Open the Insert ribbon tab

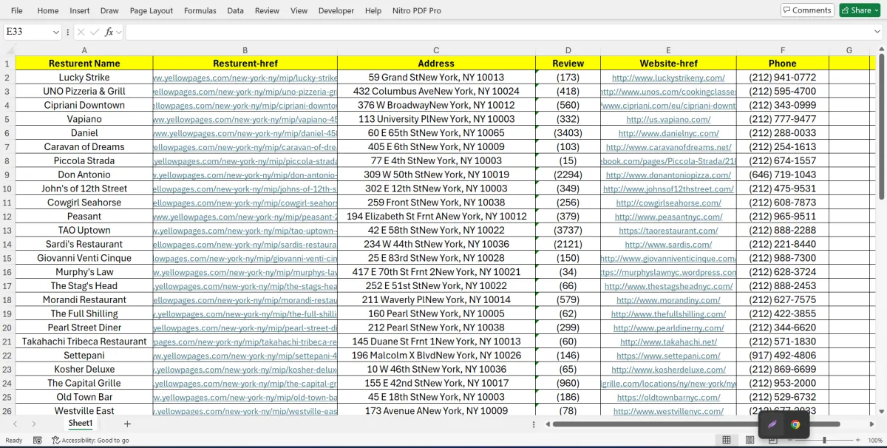tap(80, 10)
